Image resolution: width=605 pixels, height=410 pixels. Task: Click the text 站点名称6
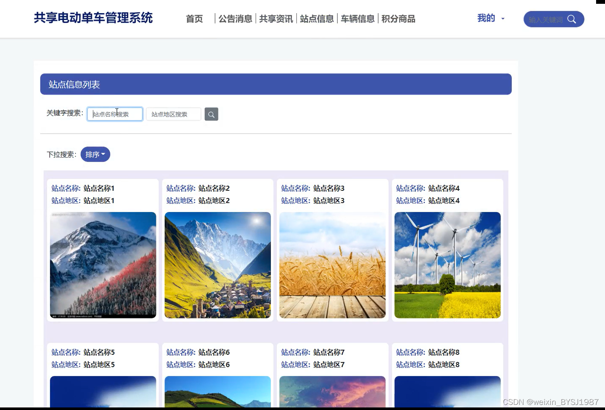[x=214, y=352]
